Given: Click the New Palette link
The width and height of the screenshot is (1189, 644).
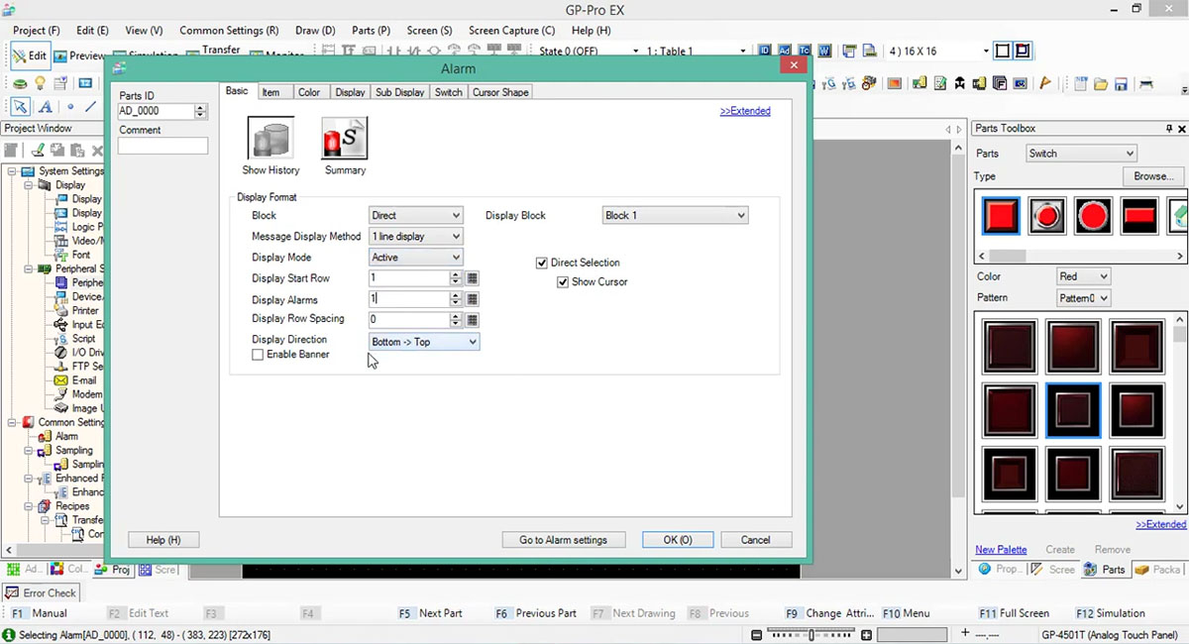Looking at the screenshot, I should pos(1001,549).
